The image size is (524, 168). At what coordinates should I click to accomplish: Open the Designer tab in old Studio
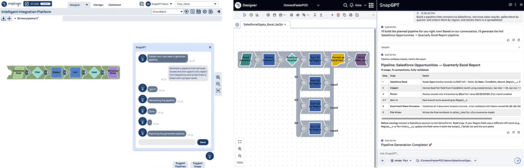pyautogui.click(x=78, y=5)
